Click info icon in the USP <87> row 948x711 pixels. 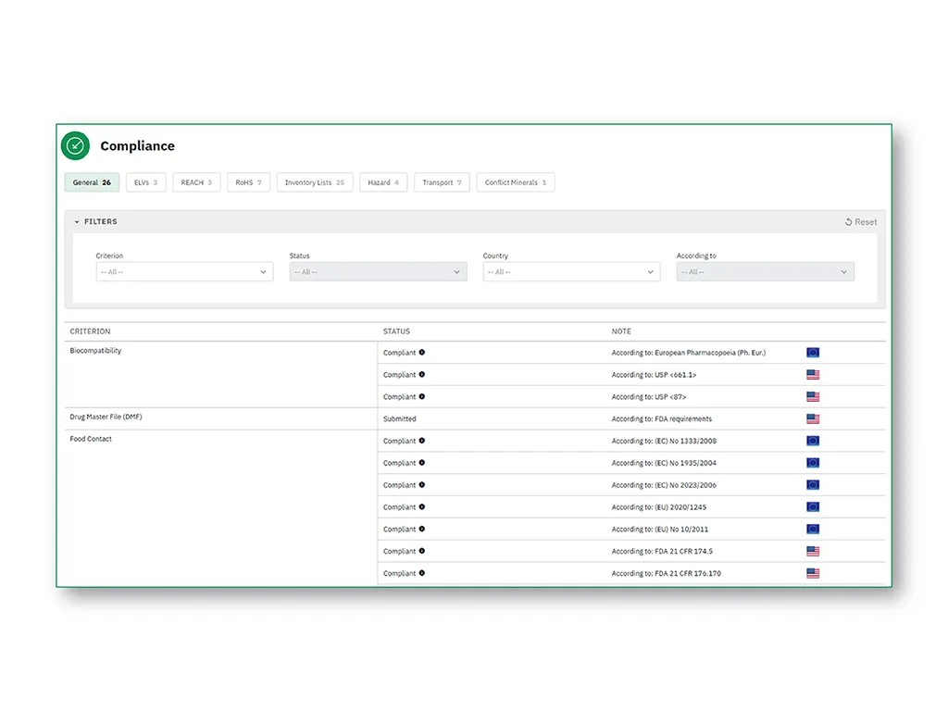(422, 396)
